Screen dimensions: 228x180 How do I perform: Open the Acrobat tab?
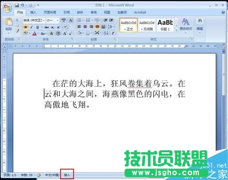(140, 12)
